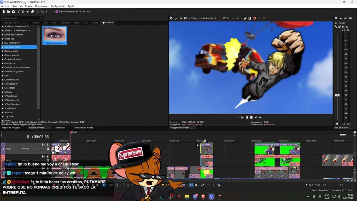
Task: Open more transport options ellipsis
Action: click(x=264, y=118)
